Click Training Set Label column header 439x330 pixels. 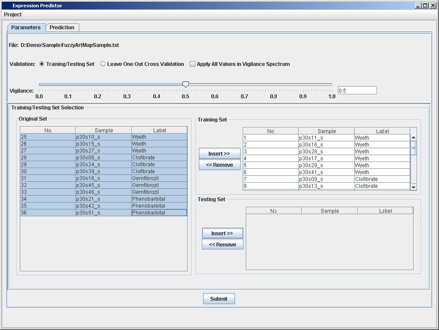[382, 131]
